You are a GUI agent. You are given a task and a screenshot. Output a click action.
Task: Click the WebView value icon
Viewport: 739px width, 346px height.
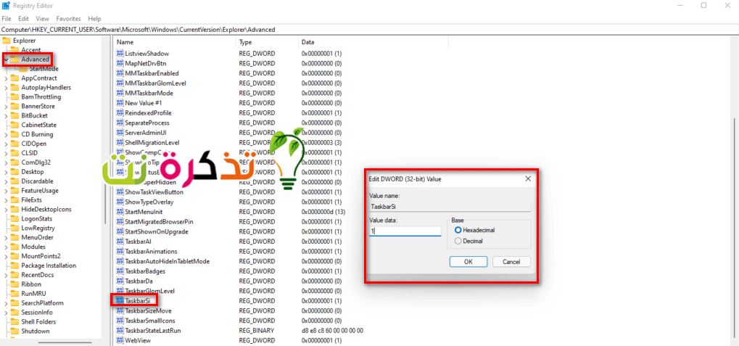pos(120,340)
